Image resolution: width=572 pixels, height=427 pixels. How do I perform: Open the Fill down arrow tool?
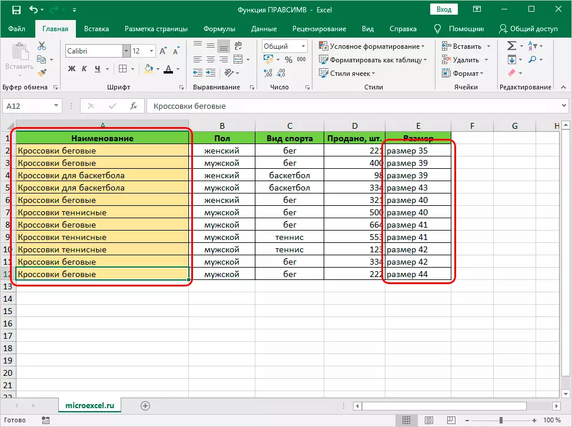click(512, 59)
